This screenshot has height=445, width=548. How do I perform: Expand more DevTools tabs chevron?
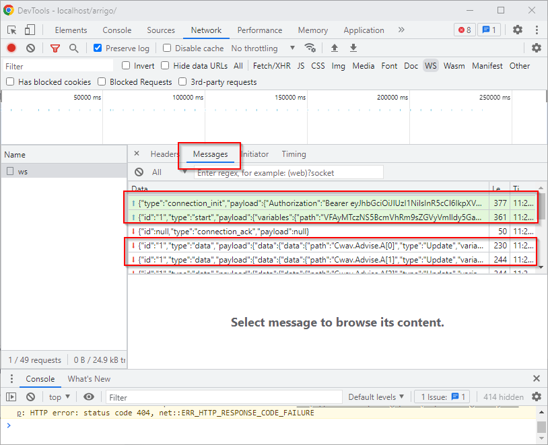pos(401,30)
